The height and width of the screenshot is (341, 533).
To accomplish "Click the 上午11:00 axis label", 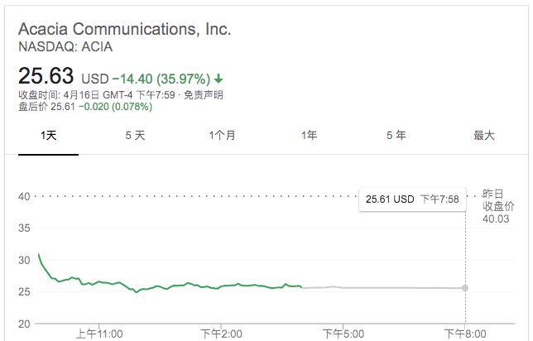I will [99, 334].
